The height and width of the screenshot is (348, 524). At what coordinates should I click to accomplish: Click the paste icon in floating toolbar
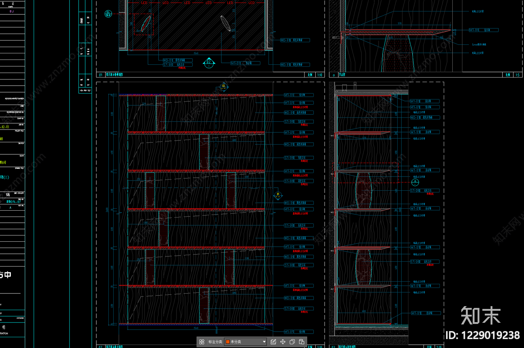pos(302,342)
